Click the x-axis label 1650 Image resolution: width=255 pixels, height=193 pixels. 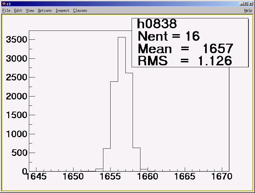point(73,176)
